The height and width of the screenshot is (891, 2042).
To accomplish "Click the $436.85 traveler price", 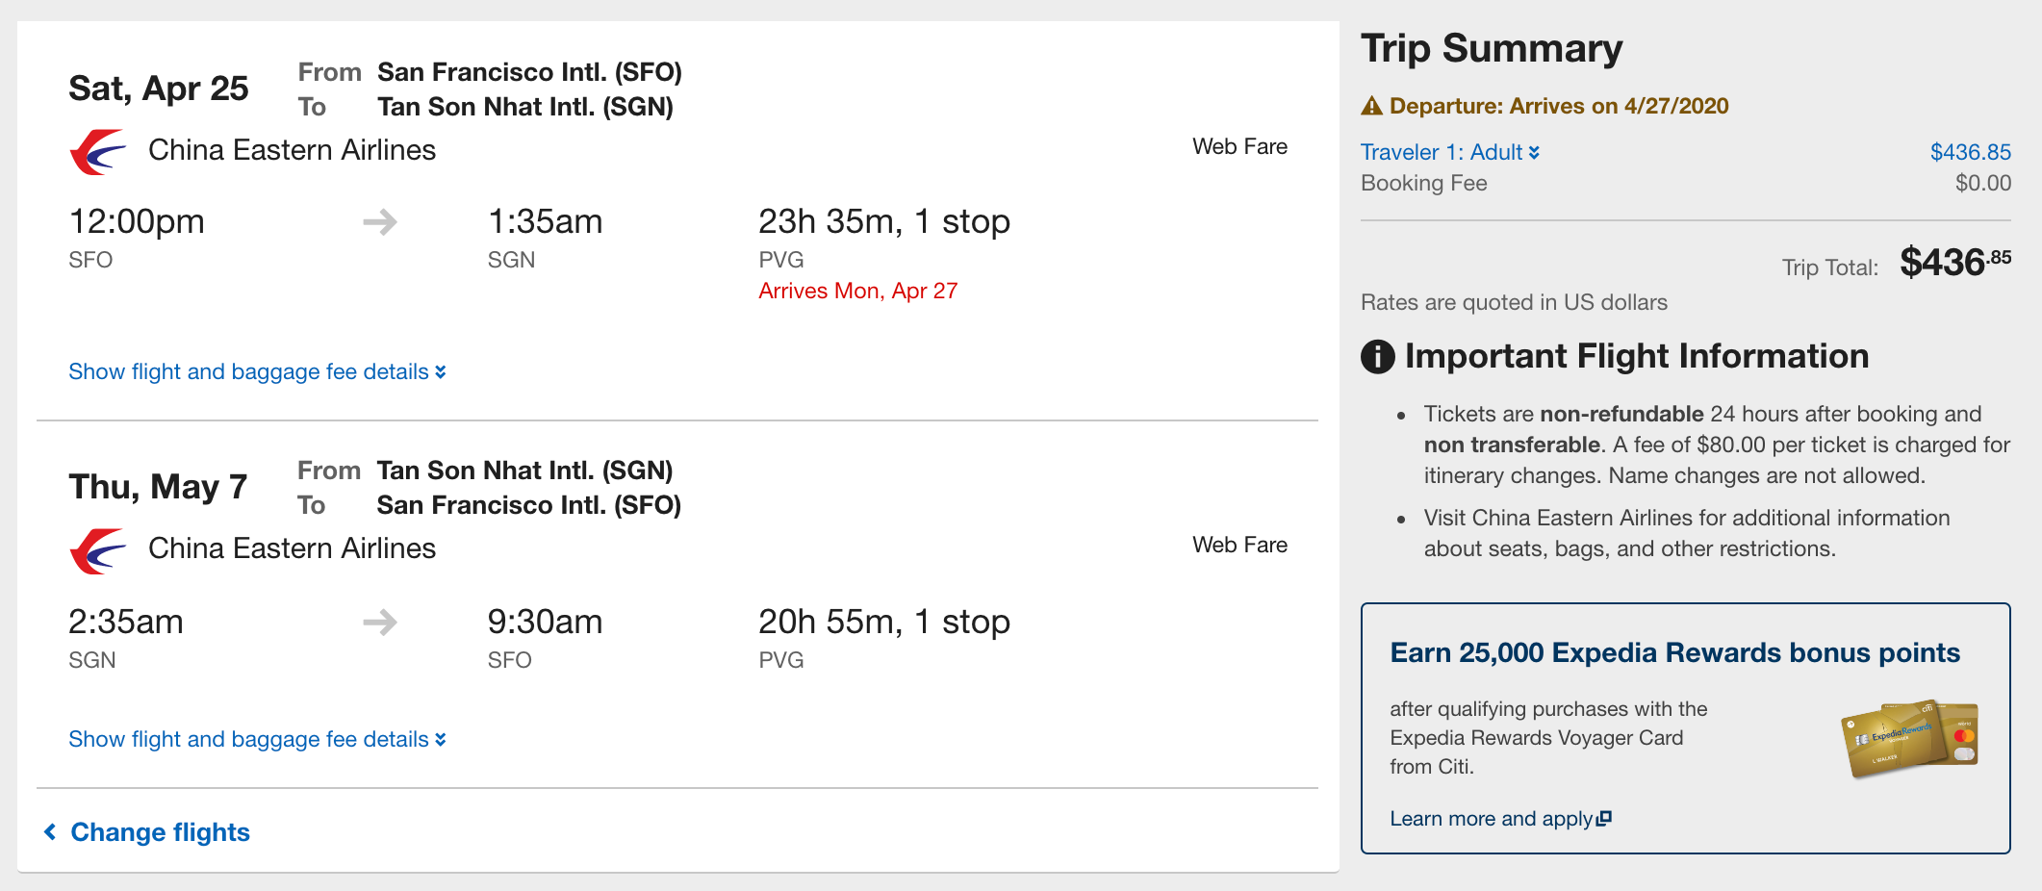I will coord(1970,152).
